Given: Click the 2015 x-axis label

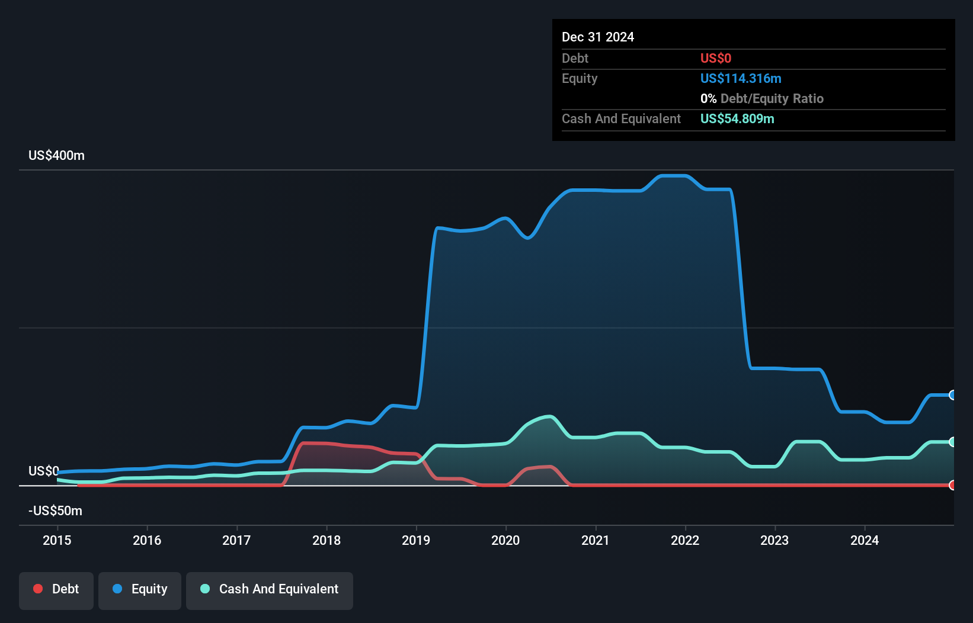Looking at the screenshot, I should (57, 540).
